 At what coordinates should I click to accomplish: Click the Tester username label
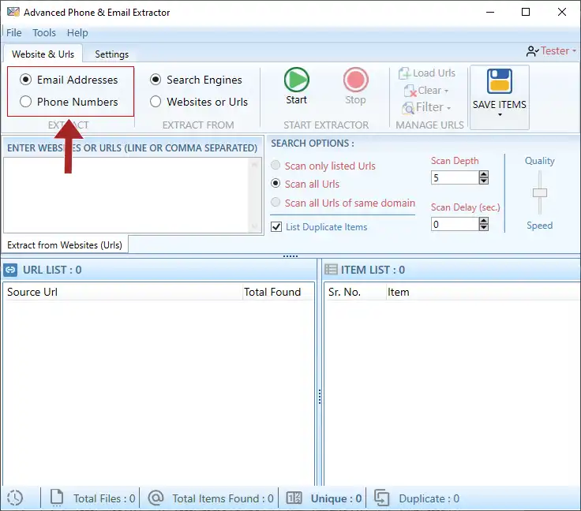point(555,50)
